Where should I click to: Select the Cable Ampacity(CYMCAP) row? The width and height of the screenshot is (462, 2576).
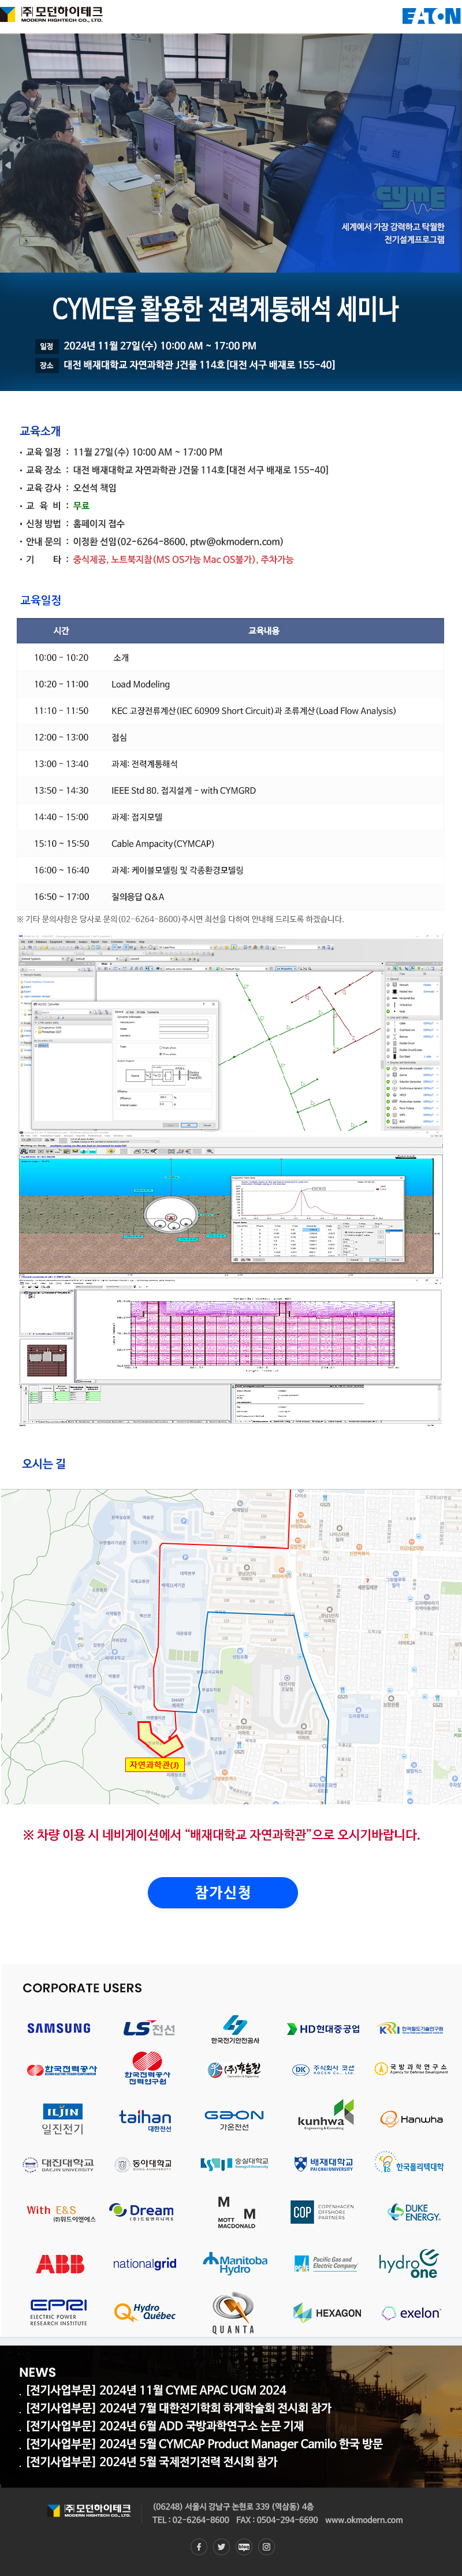coord(230,843)
